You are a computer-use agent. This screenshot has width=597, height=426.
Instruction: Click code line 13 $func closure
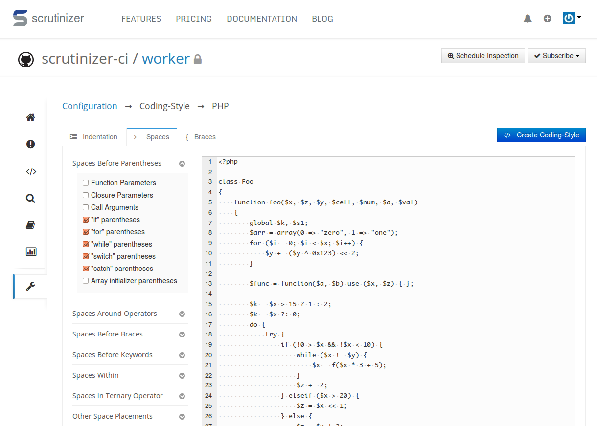coord(331,283)
